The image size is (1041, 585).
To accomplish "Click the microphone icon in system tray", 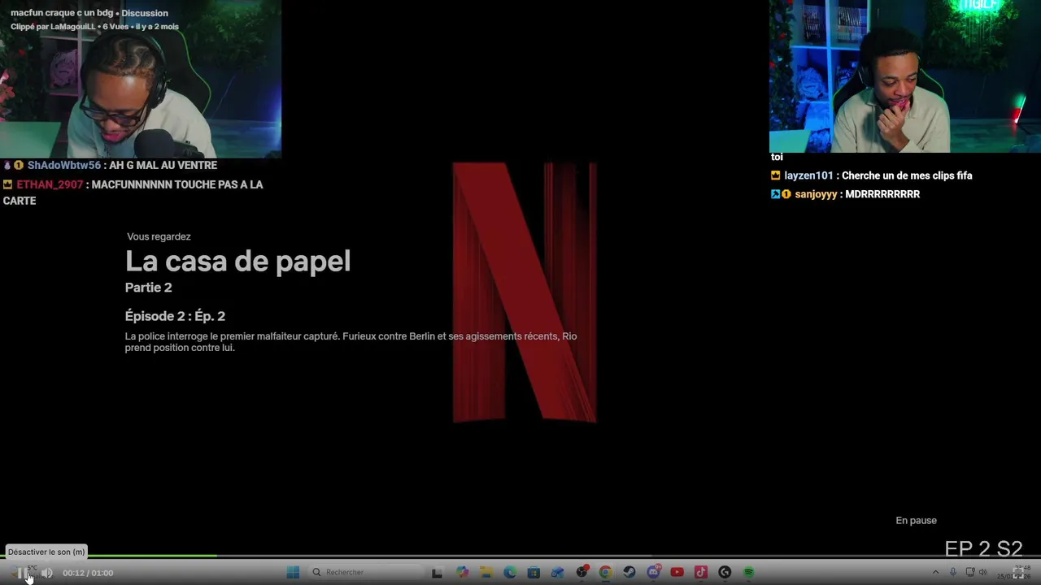I will 953,572.
